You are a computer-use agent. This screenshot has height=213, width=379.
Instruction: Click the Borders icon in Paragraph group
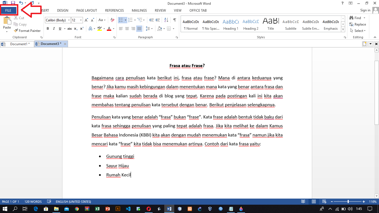168,29
